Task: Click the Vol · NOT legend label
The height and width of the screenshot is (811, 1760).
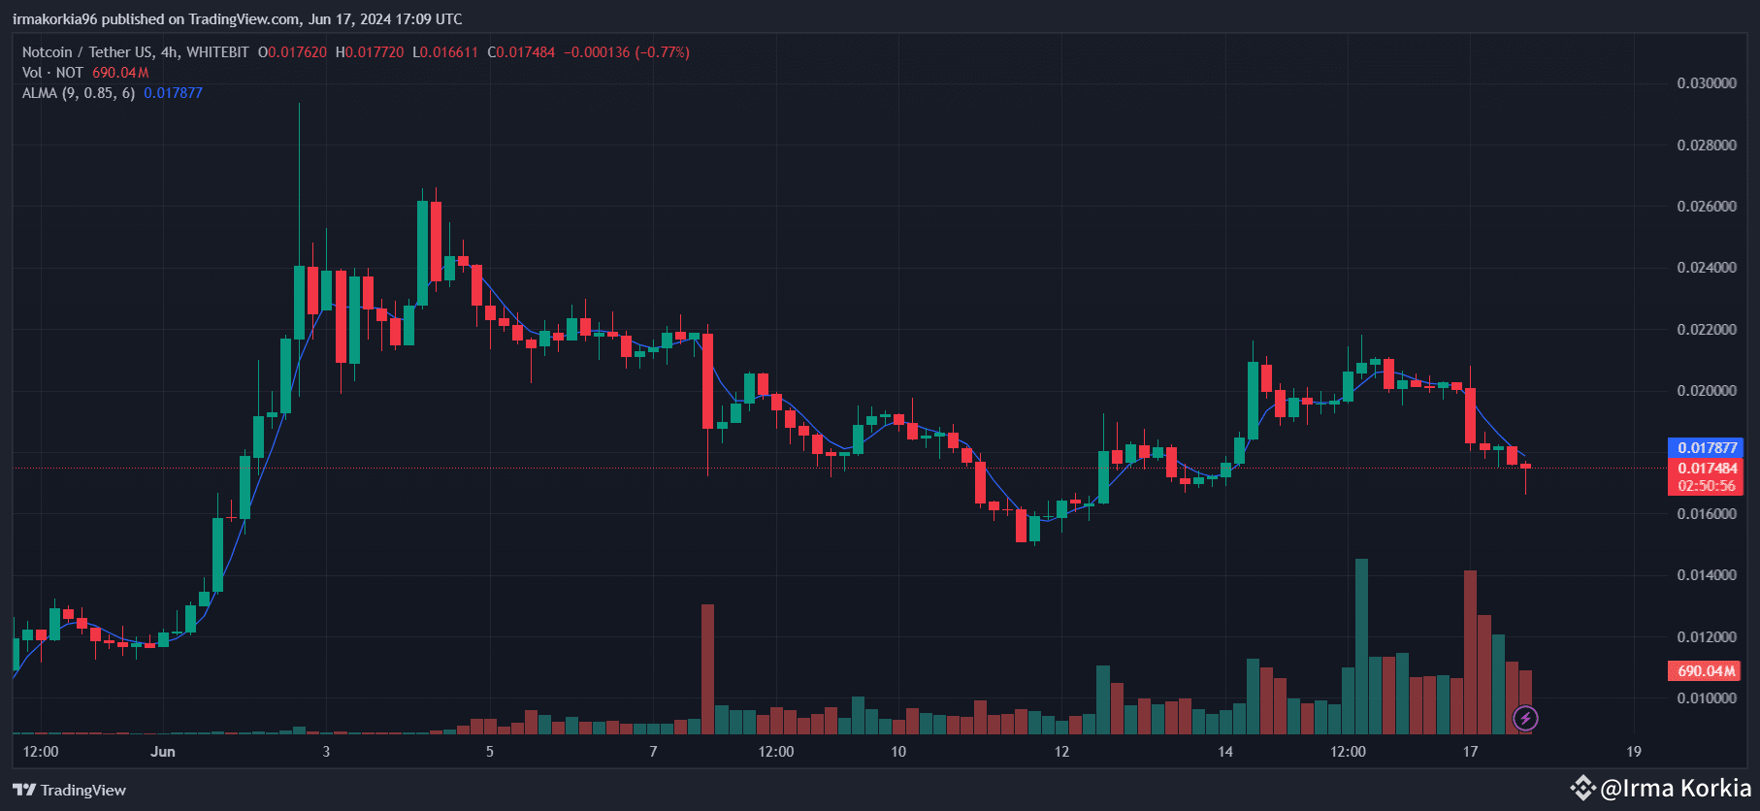Action: (x=52, y=73)
